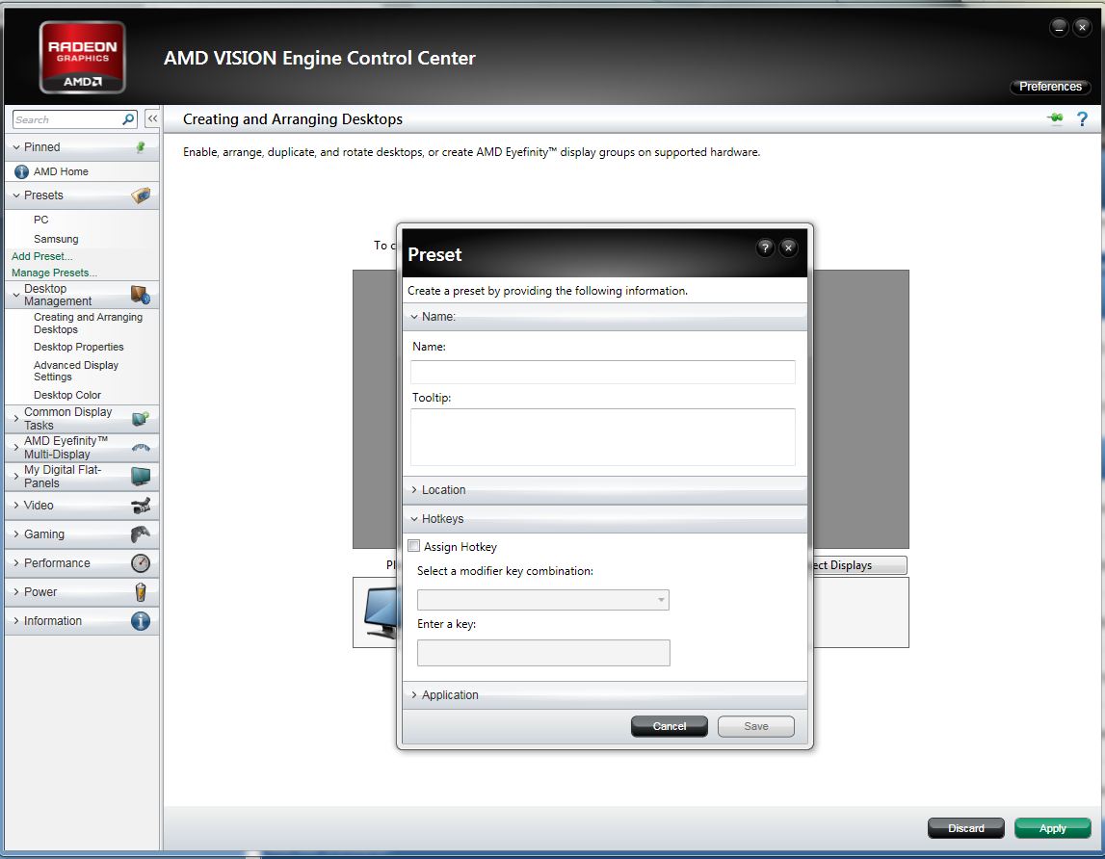The image size is (1105, 859).
Task: Expand the Gaming group
Action: point(16,534)
